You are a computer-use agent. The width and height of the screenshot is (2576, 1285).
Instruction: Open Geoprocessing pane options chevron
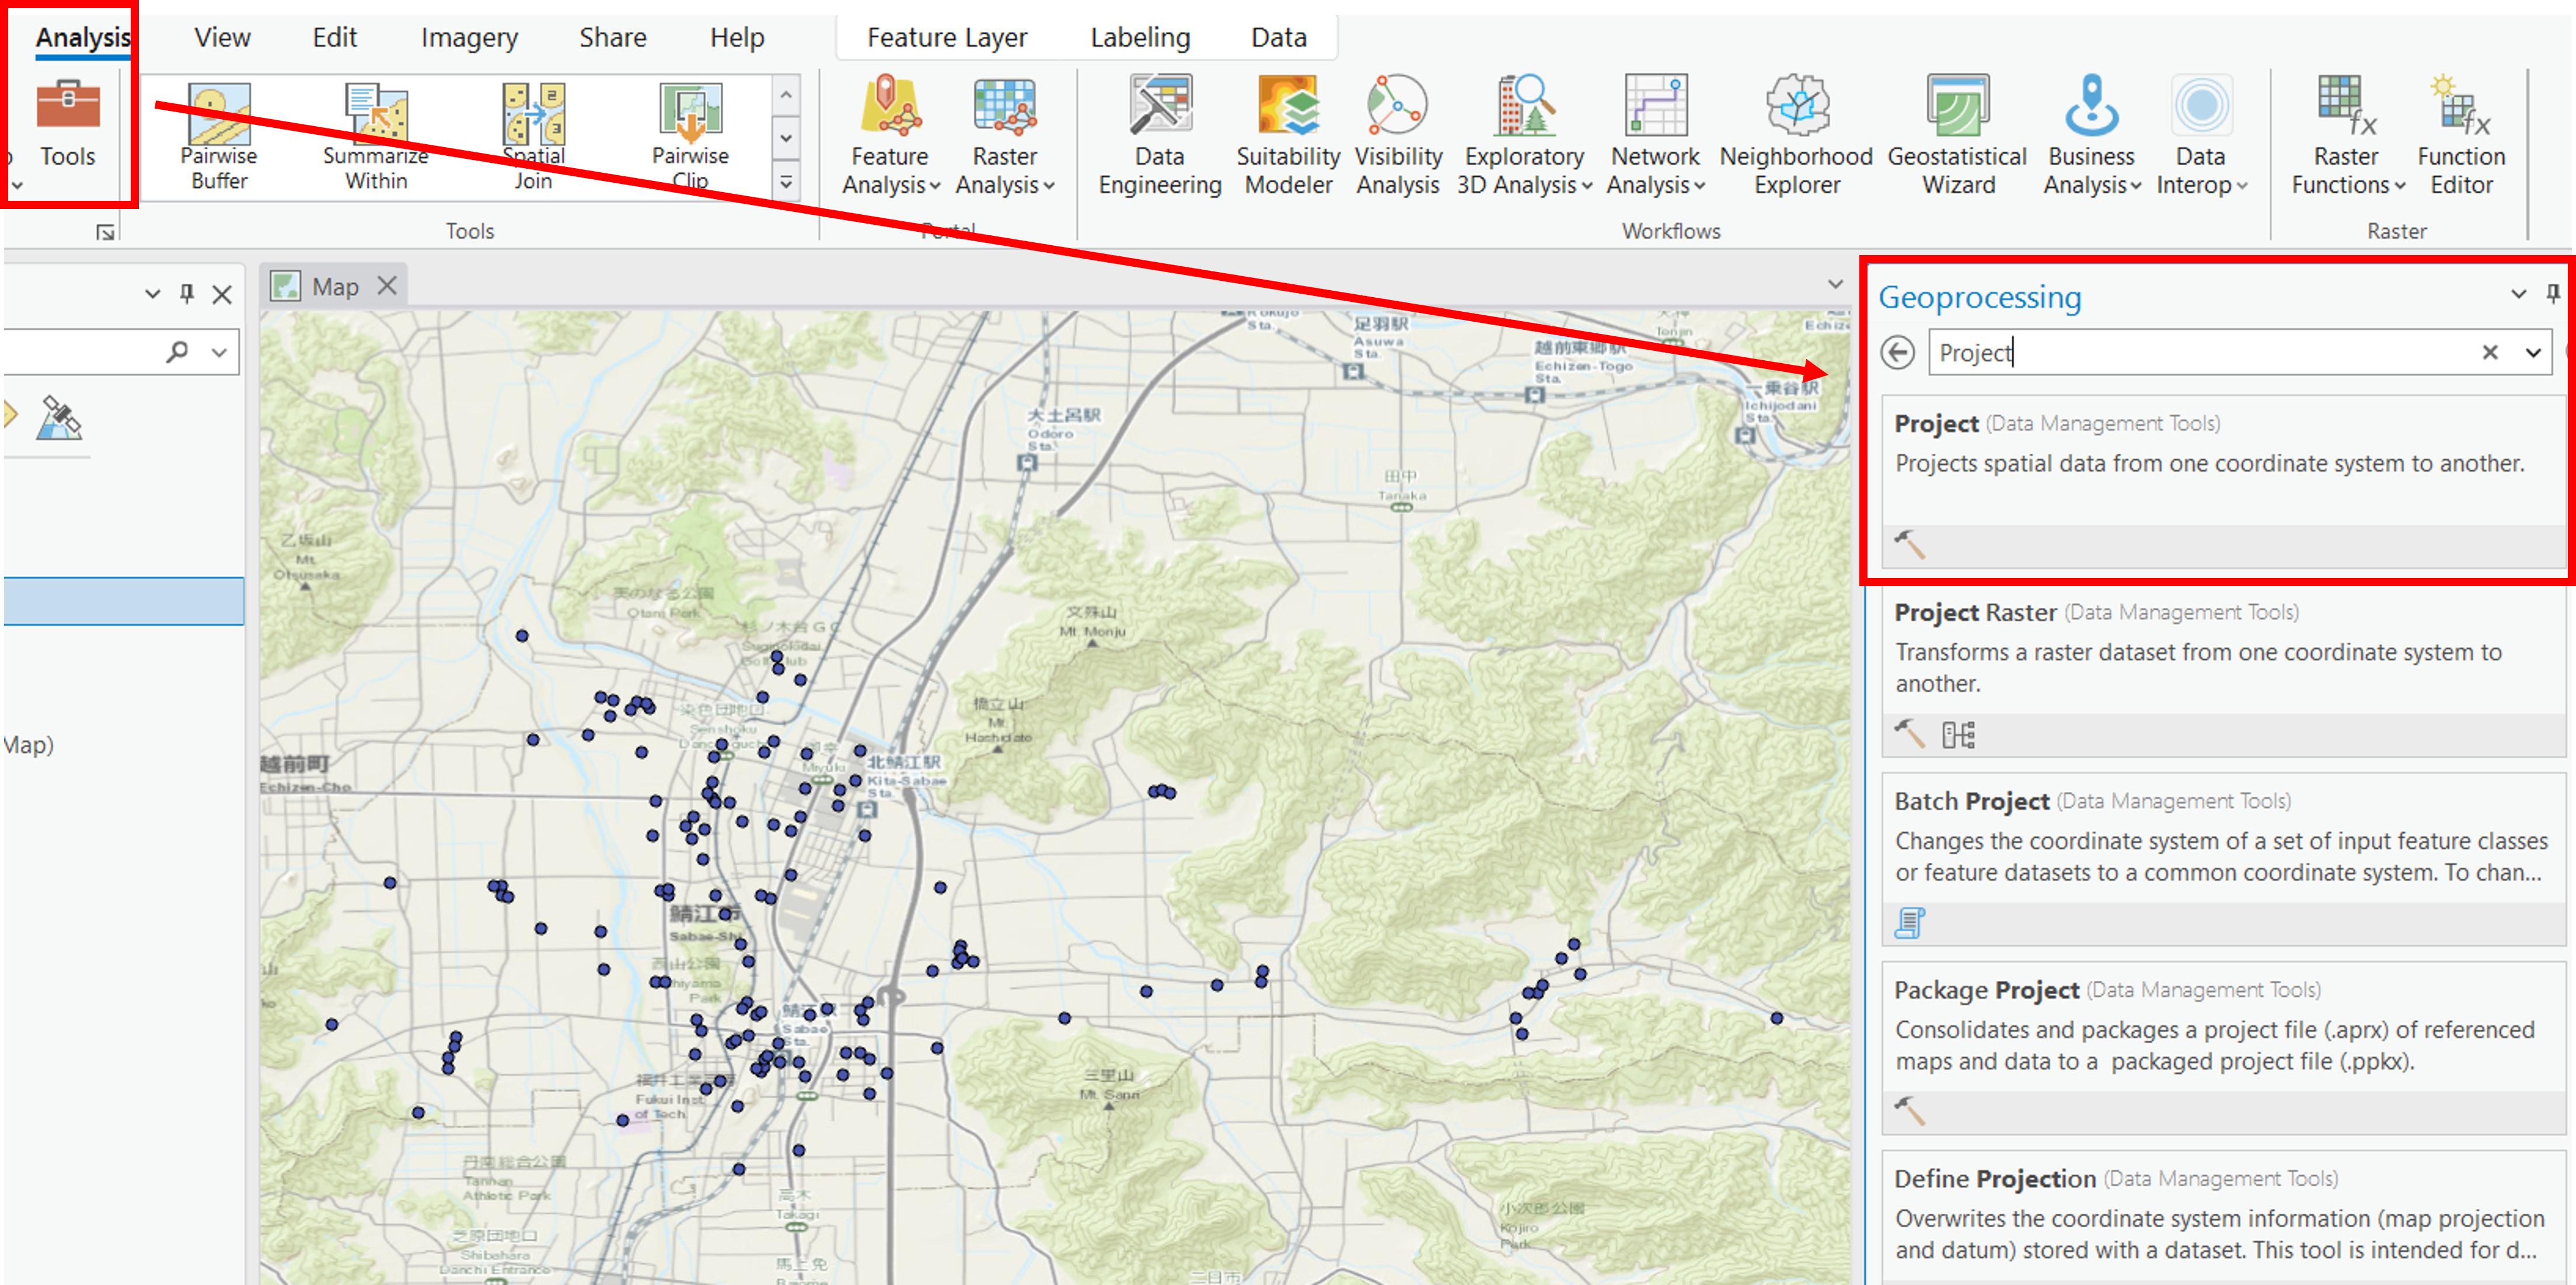[2518, 293]
